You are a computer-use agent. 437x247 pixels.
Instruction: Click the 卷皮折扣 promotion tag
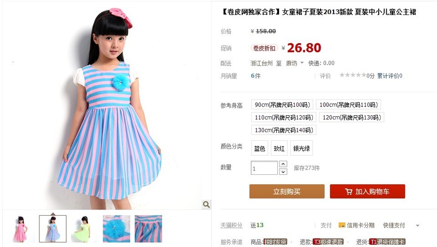coord(264,48)
